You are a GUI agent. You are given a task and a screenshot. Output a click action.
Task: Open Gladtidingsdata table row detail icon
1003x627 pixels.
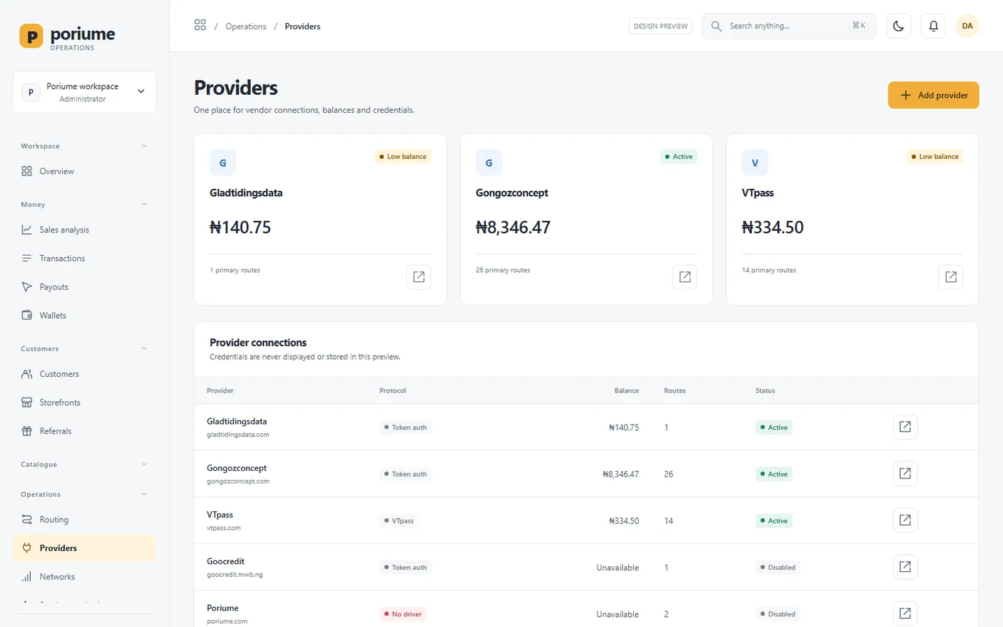coord(905,427)
